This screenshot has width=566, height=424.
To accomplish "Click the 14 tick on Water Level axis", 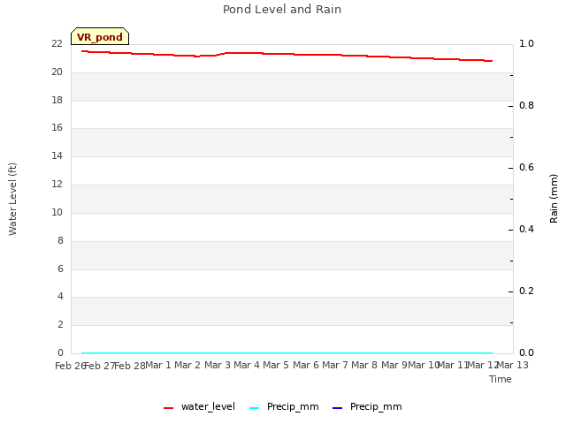I will tap(57, 155).
